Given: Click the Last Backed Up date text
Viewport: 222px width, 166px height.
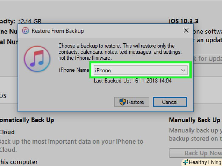Looking at the screenshot, I should click(x=133, y=81).
